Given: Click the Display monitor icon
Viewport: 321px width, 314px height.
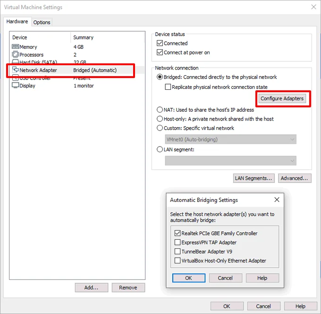Looking at the screenshot, I should 16,85.
